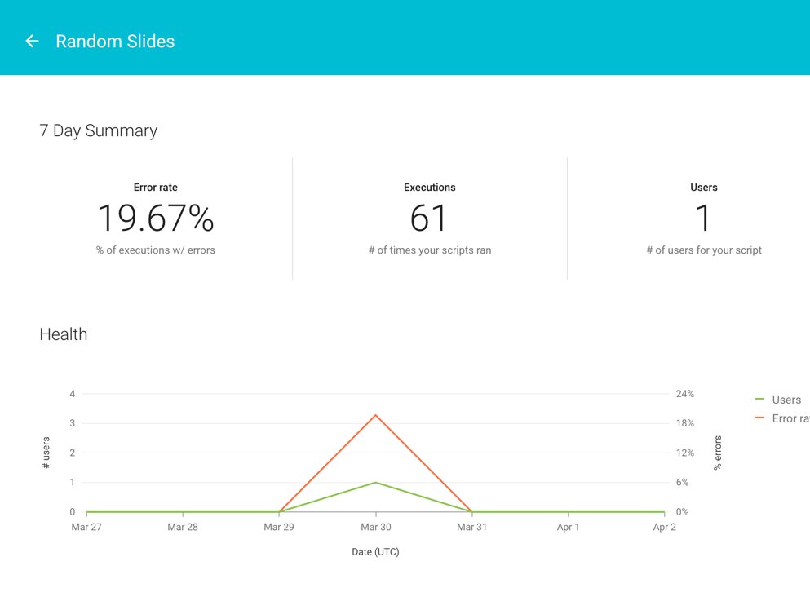Click the back arrow icon
Image resolution: width=810 pixels, height=601 pixels.
(31, 41)
